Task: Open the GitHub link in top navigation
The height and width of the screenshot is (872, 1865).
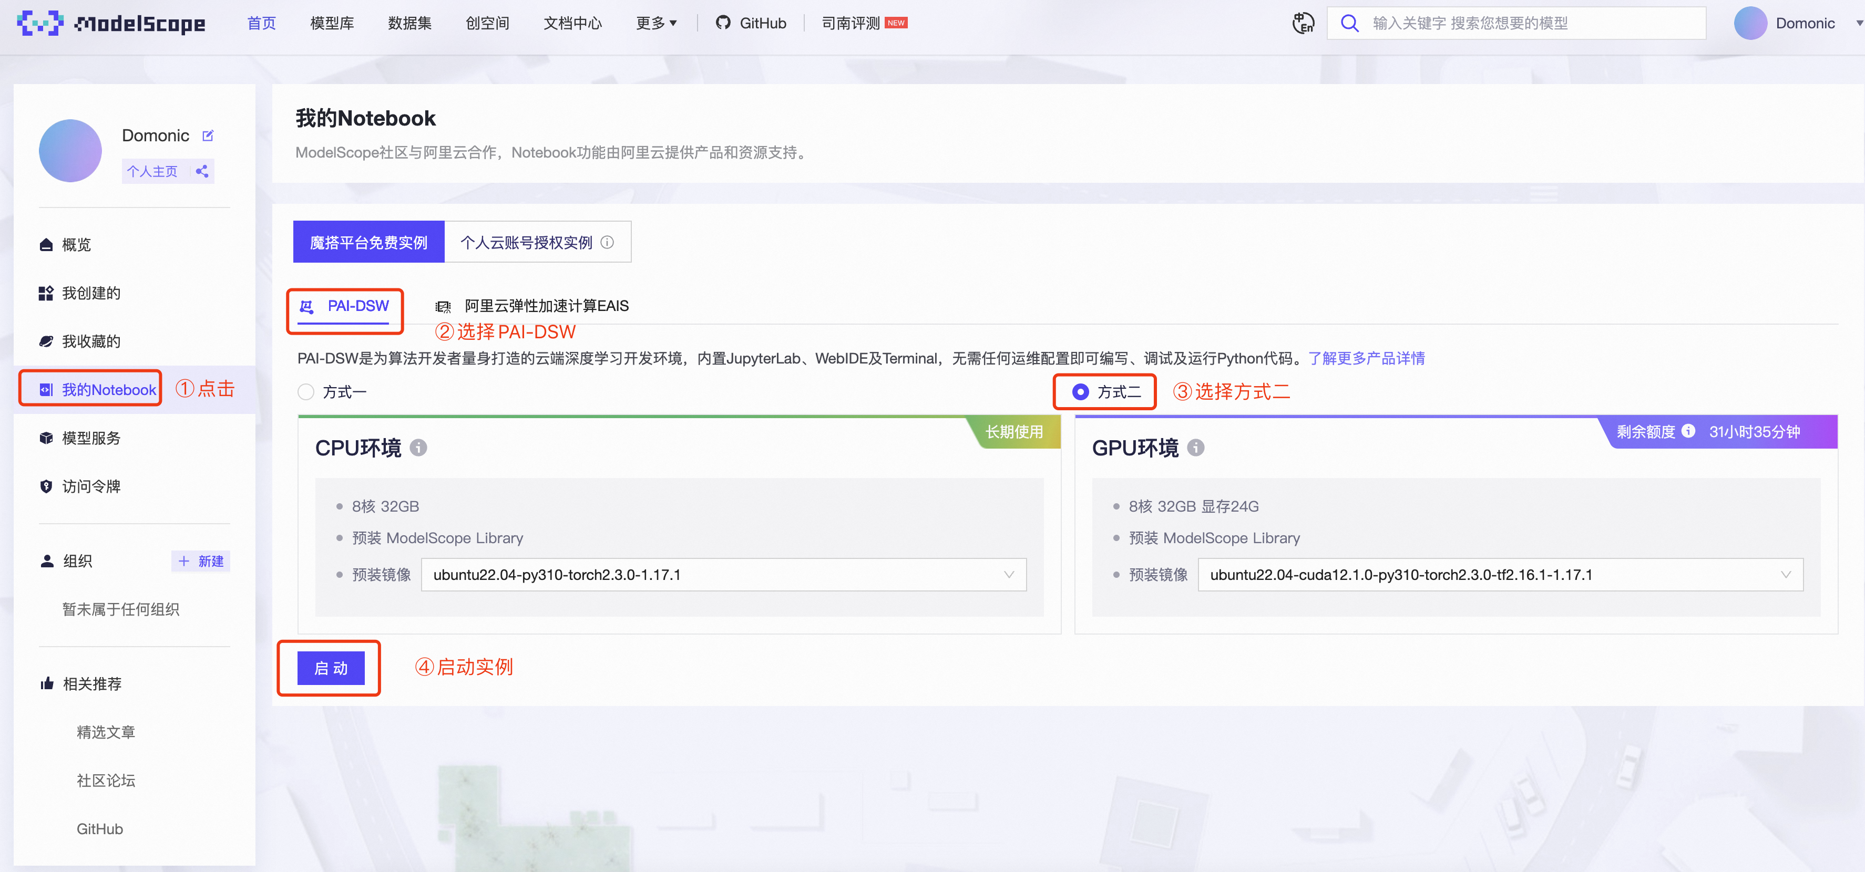Action: coord(752,23)
